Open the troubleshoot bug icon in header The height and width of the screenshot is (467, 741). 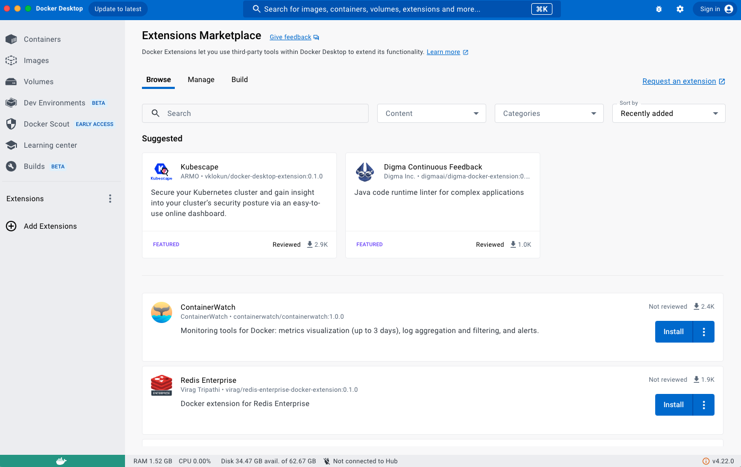click(x=659, y=9)
